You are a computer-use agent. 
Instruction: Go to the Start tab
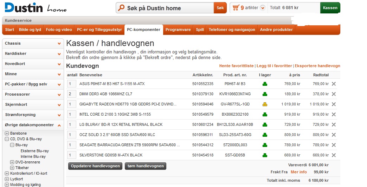(x=9, y=30)
